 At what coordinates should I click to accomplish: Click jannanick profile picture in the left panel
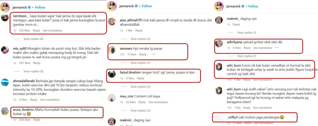tap(5, 8)
